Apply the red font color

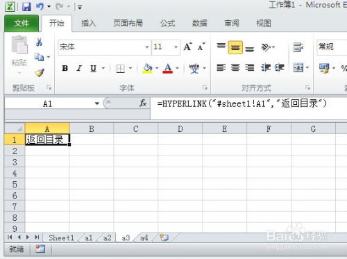(168, 68)
